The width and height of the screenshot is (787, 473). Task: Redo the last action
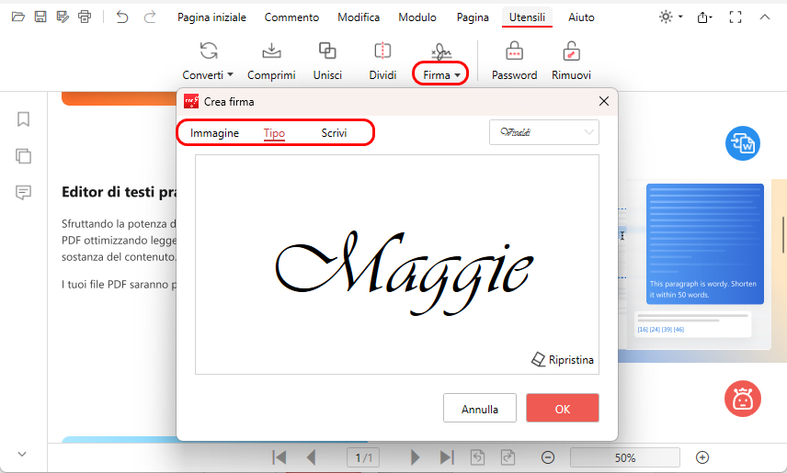click(150, 17)
